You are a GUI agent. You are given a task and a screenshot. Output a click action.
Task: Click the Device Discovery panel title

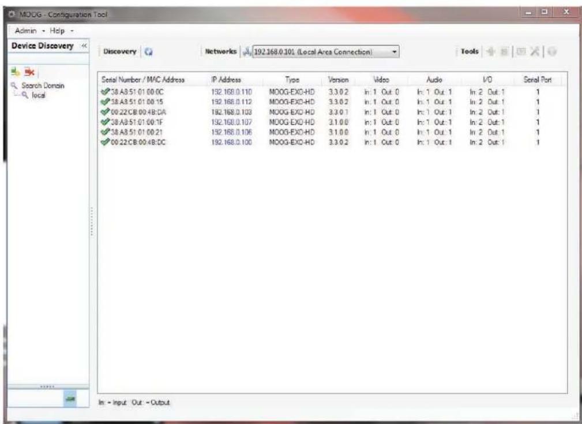(x=42, y=46)
